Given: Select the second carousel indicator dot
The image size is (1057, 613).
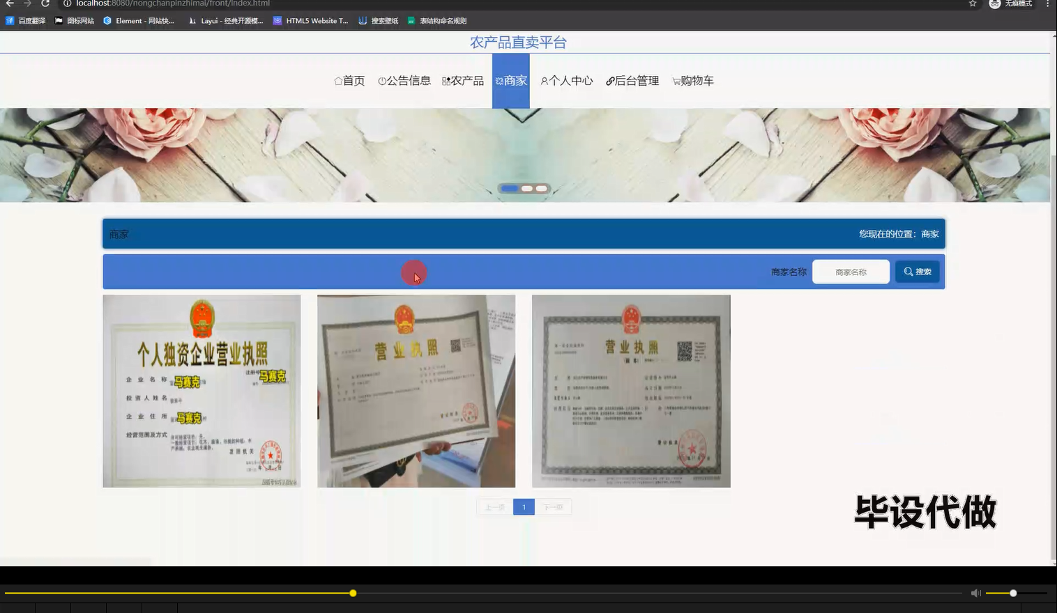Looking at the screenshot, I should click(526, 188).
